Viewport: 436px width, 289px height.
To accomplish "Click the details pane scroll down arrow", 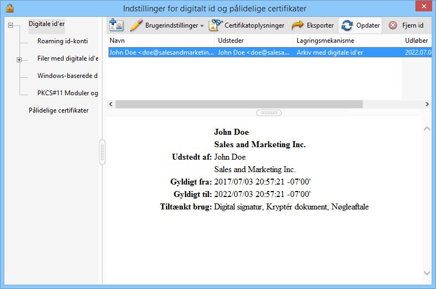I will click(x=427, y=273).
